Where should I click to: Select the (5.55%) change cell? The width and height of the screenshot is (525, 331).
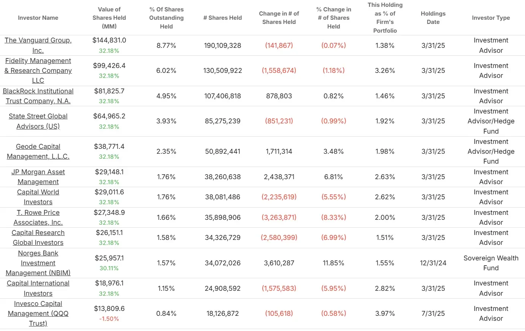tap(334, 197)
